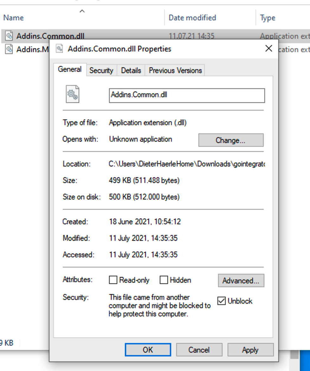Click the second Addins.M file icon in Explorer list
This screenshot has width=310, height=371.
(9, 49)
